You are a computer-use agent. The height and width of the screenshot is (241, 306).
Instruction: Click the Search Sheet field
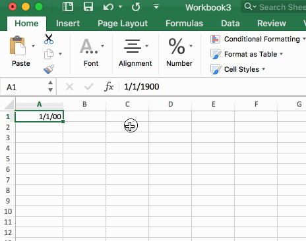pyautogui.click(x=273, y=7)
